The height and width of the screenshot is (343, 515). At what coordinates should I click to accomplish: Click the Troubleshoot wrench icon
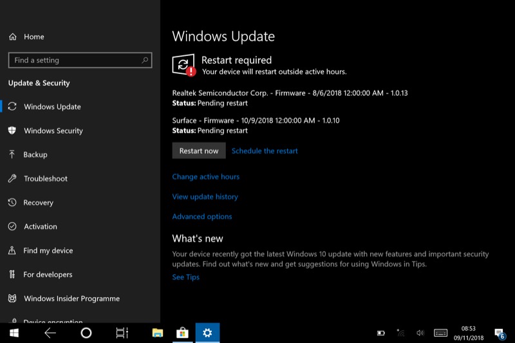(12, 178)
